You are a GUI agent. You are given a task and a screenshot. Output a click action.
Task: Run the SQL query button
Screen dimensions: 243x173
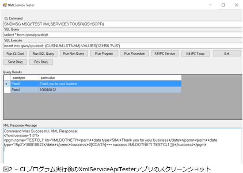43,54
